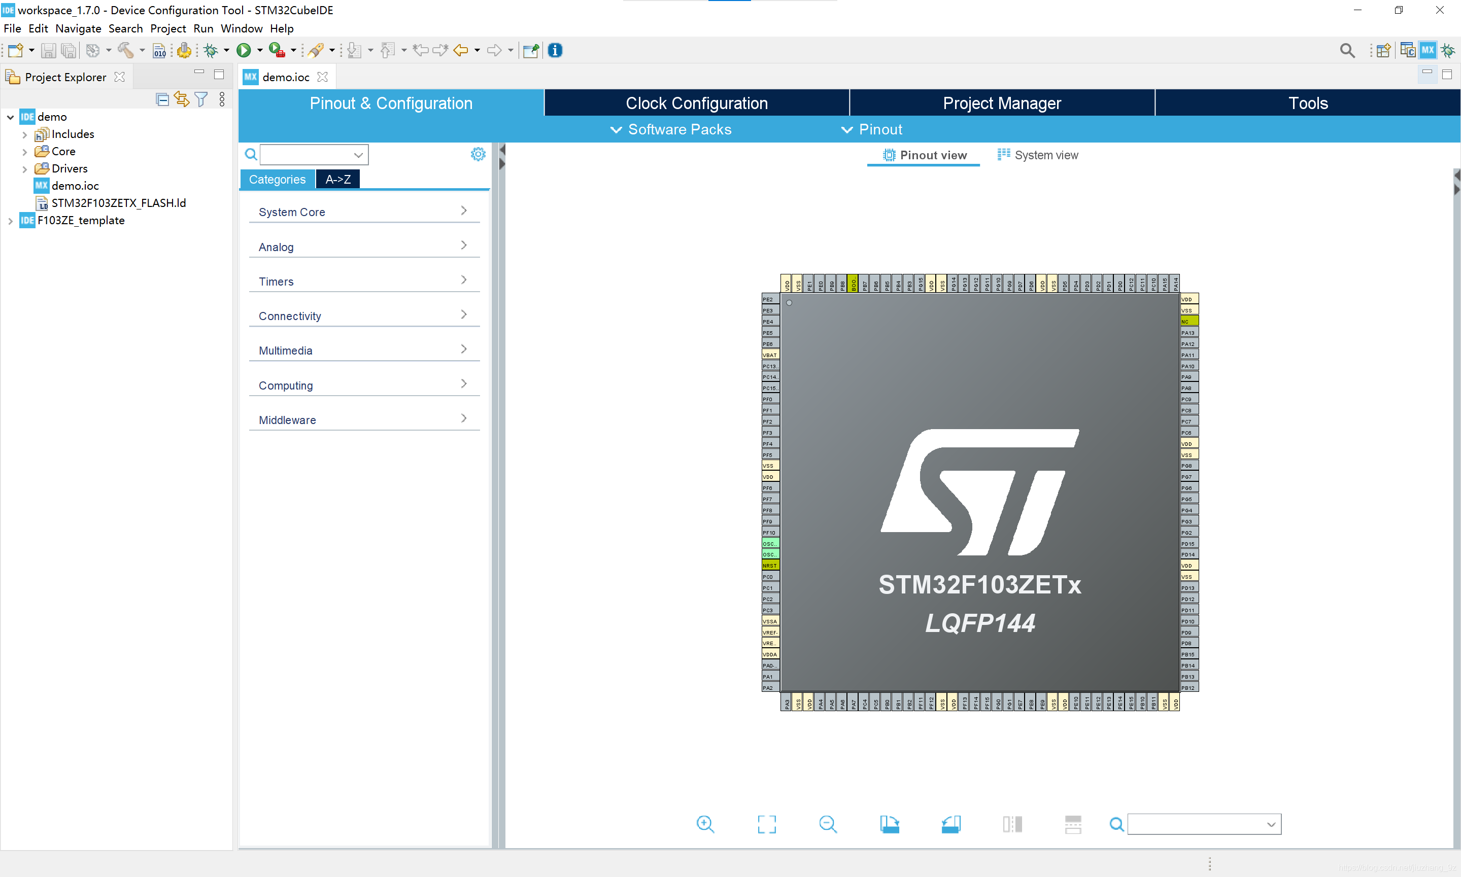The image size is (1461, 877).
Task: Open the Software Packs dropdown
Action: click(670, 129)
